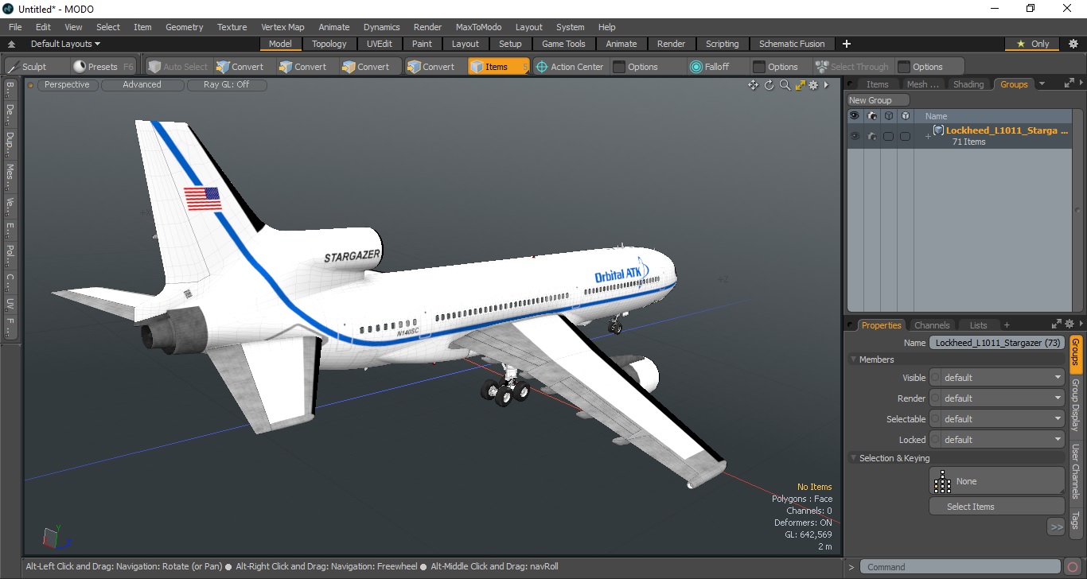
Task: Maximize the Groups panel with expand icon
Action: tap(1069, 84)
